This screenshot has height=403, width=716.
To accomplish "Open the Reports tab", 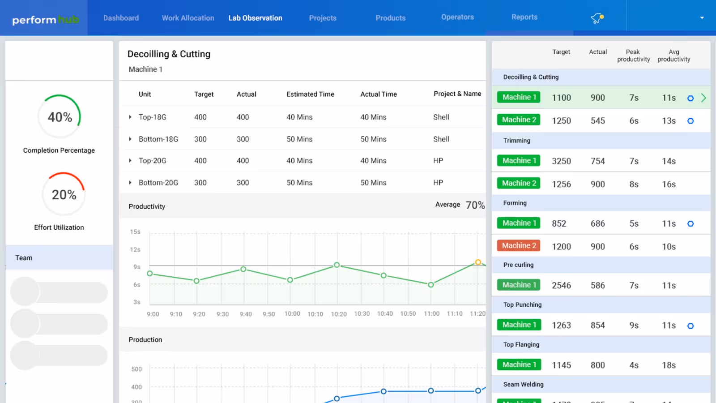I will [524, 17].
